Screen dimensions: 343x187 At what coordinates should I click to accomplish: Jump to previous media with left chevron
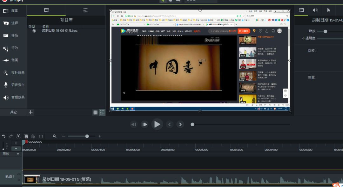pyautogui.click(x=169, y=124)
